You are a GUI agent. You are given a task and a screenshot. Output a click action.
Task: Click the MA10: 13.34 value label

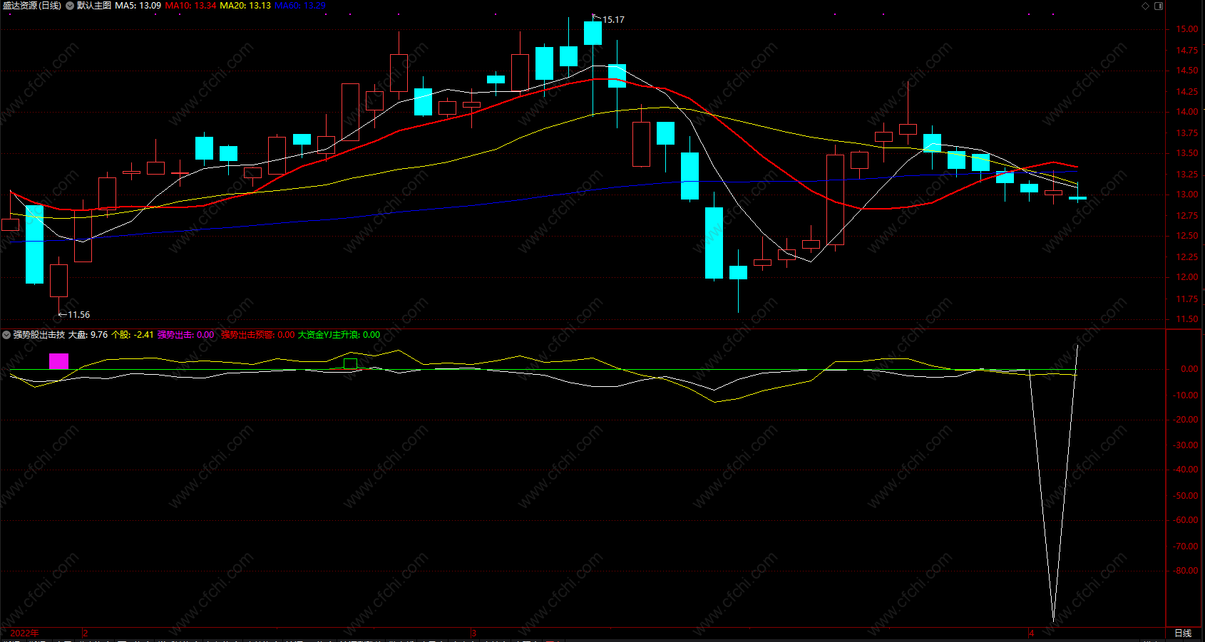point(190,6)
